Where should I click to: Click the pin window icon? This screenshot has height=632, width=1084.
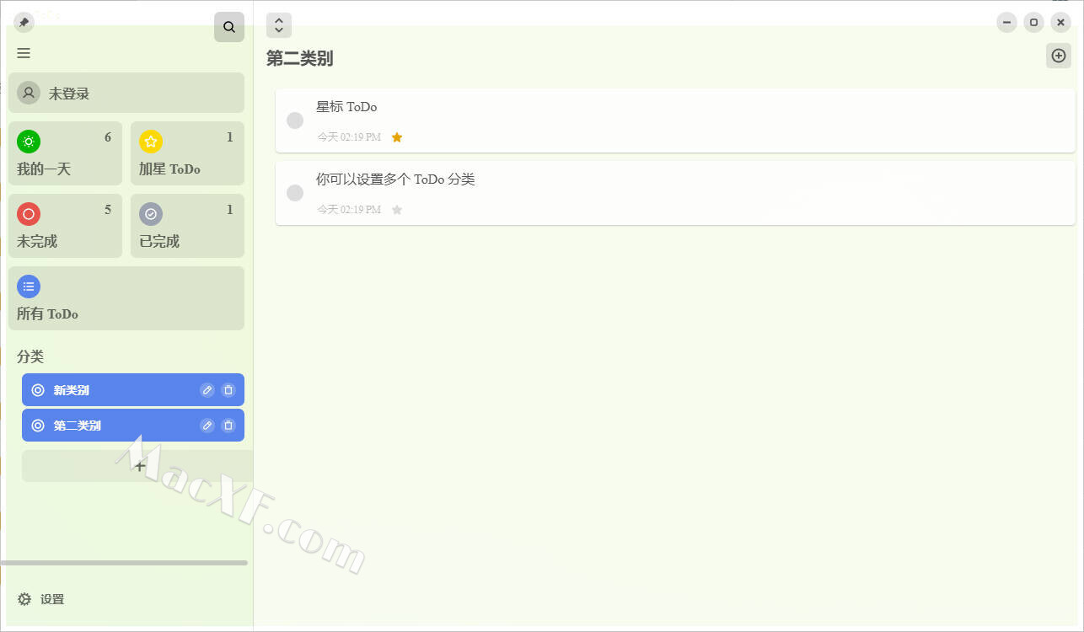24,23
